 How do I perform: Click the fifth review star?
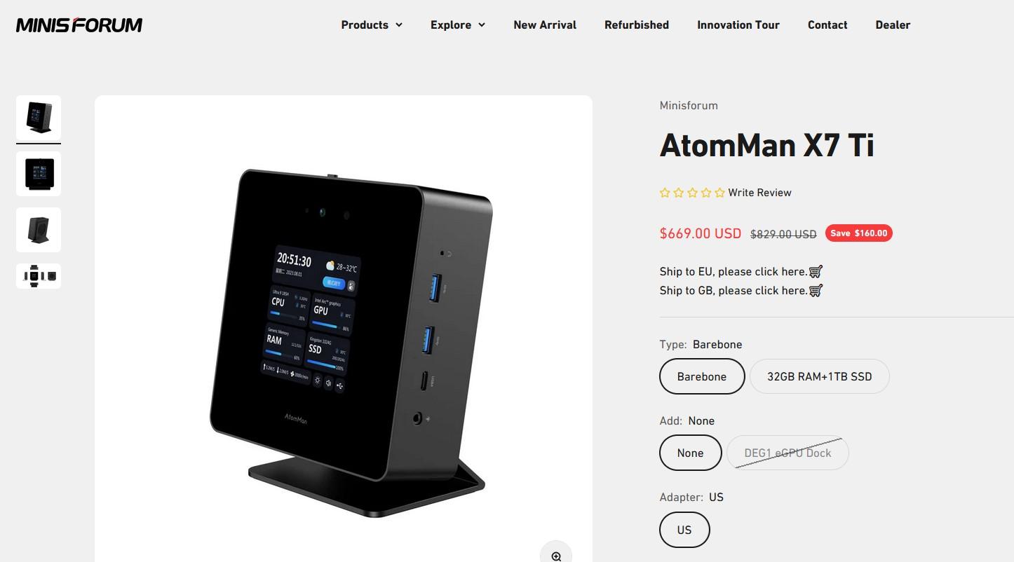pos(719,193)
